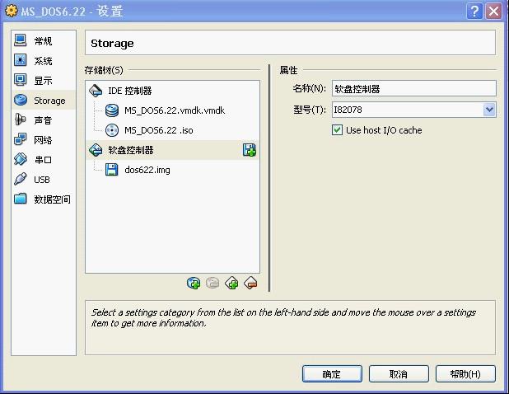Click the 确定 OK button
This screenshot has width=509, height=394.
[332, 374]
